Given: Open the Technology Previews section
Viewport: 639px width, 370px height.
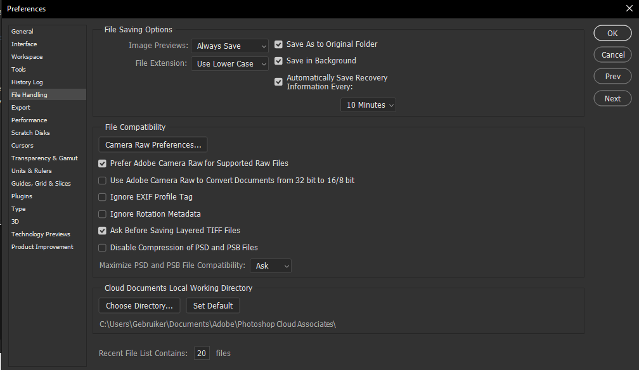Looking at the screenshot, I should (41, 234).
